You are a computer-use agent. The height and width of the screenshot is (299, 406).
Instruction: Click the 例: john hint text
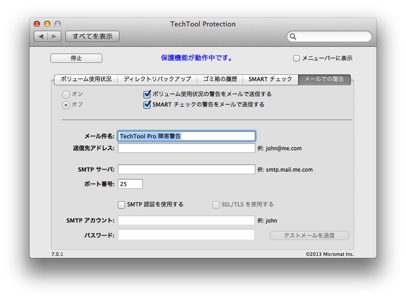(267, 220)
